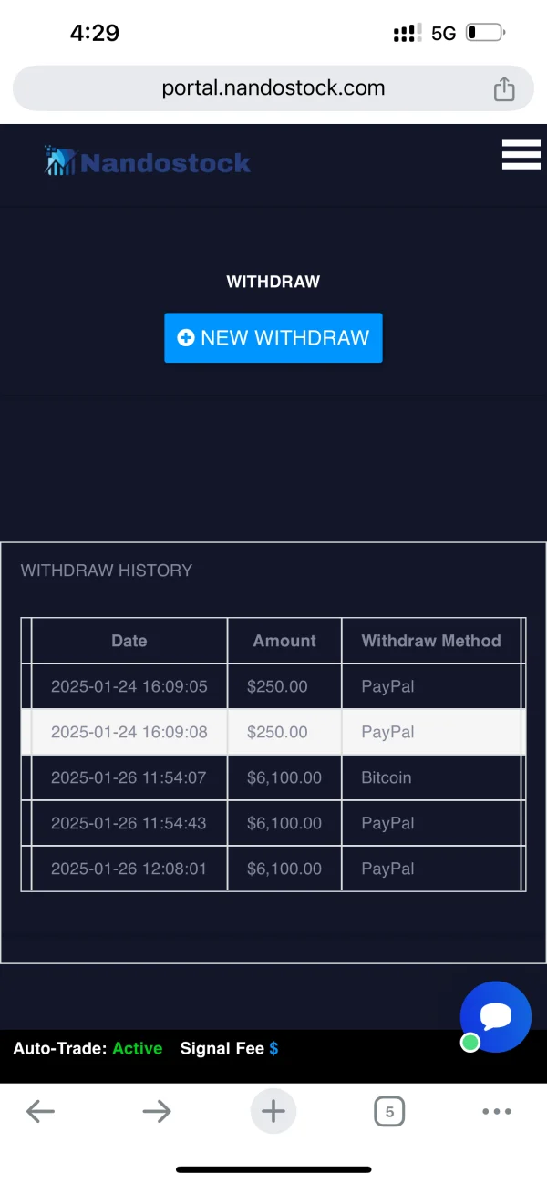Open the browser more options menu
This screenshot has width=547, height=1183.
pos(496,1111)
